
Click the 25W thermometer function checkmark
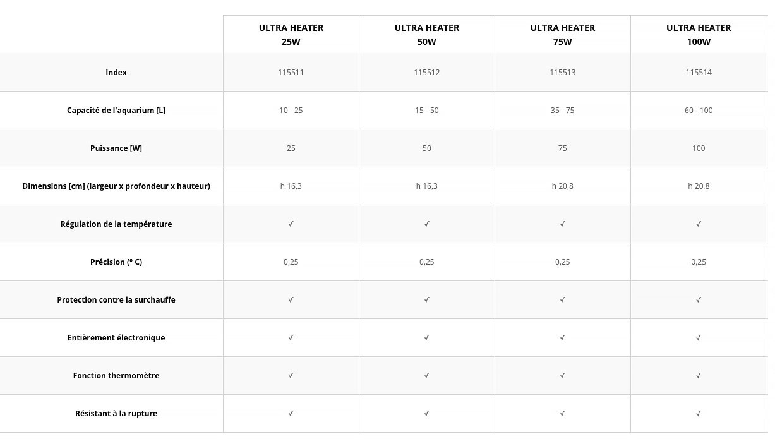tap(291, 376)
